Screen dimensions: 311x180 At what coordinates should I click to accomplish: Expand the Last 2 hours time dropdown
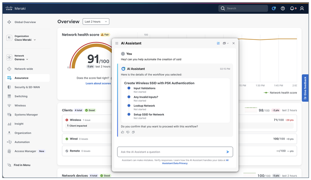(96, 21)
